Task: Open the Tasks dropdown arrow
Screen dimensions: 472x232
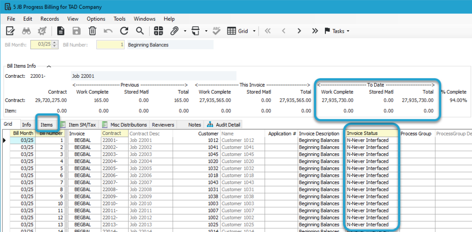Action: [x=348, y=31]
